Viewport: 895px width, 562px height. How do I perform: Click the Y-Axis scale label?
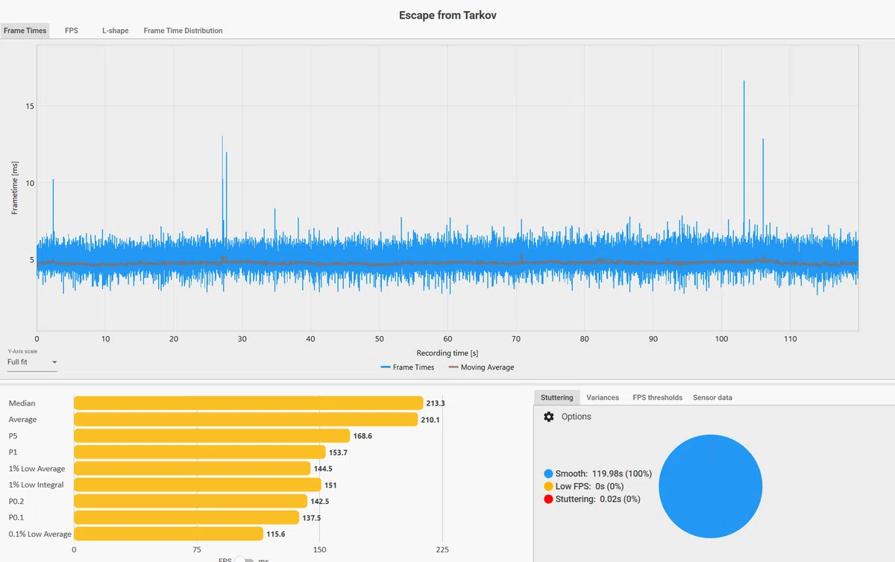pos(22,350)
